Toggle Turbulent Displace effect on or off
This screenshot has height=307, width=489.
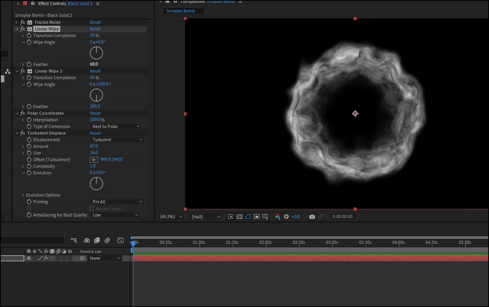(x=23, y=133)
